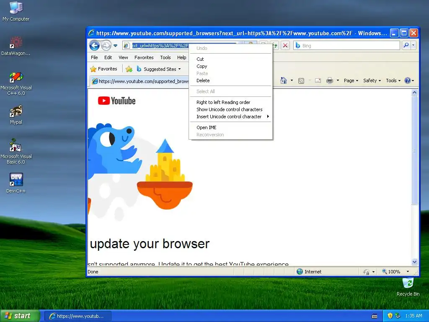Select the Dev-C++ desktop shortcut

pyautogui.click(x=16, y=183)
